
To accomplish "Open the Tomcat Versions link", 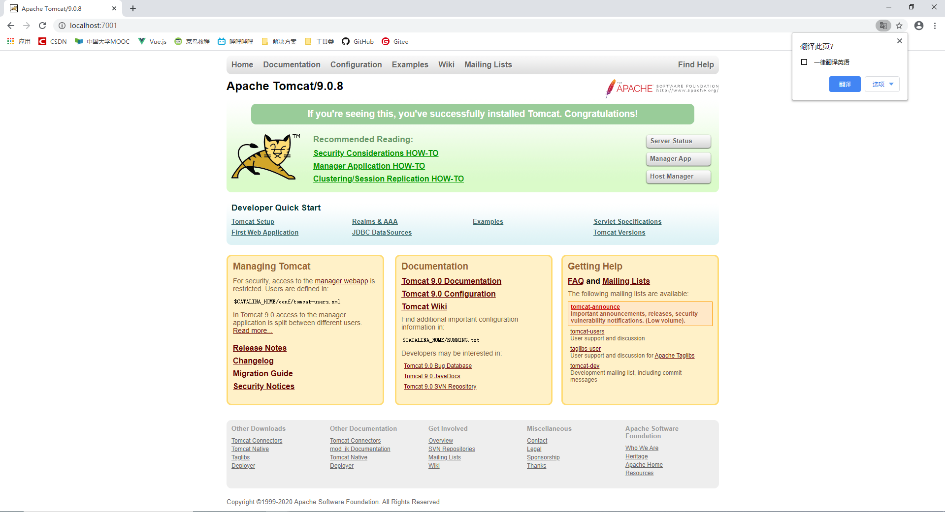I will click(x=619, y=233).
